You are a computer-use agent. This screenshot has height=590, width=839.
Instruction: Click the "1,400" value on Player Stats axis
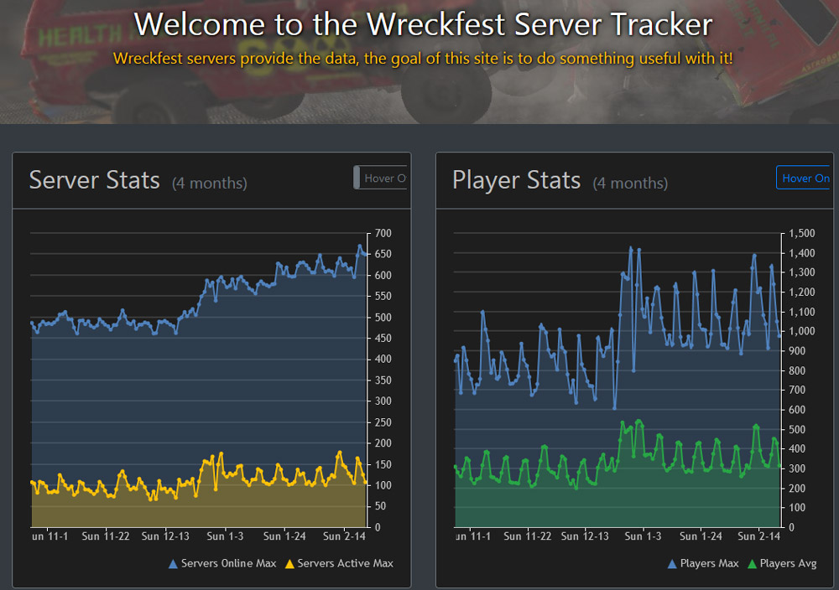(802, 253)
